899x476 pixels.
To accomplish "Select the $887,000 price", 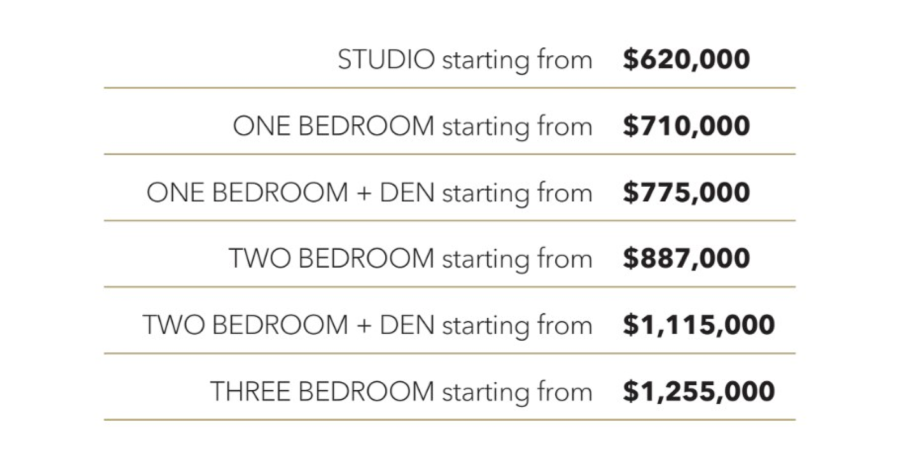I will (x=687, y=258).
